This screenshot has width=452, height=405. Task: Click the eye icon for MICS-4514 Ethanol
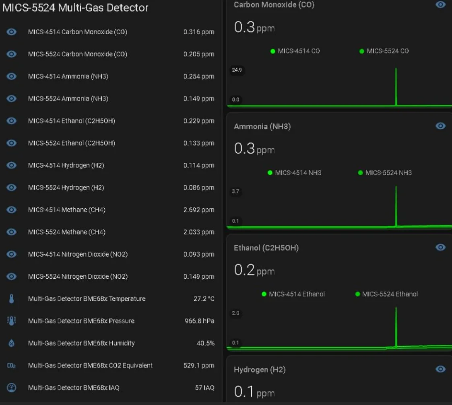(12, 121)
